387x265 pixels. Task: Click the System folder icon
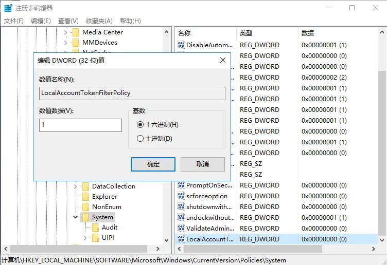point(85,217)
